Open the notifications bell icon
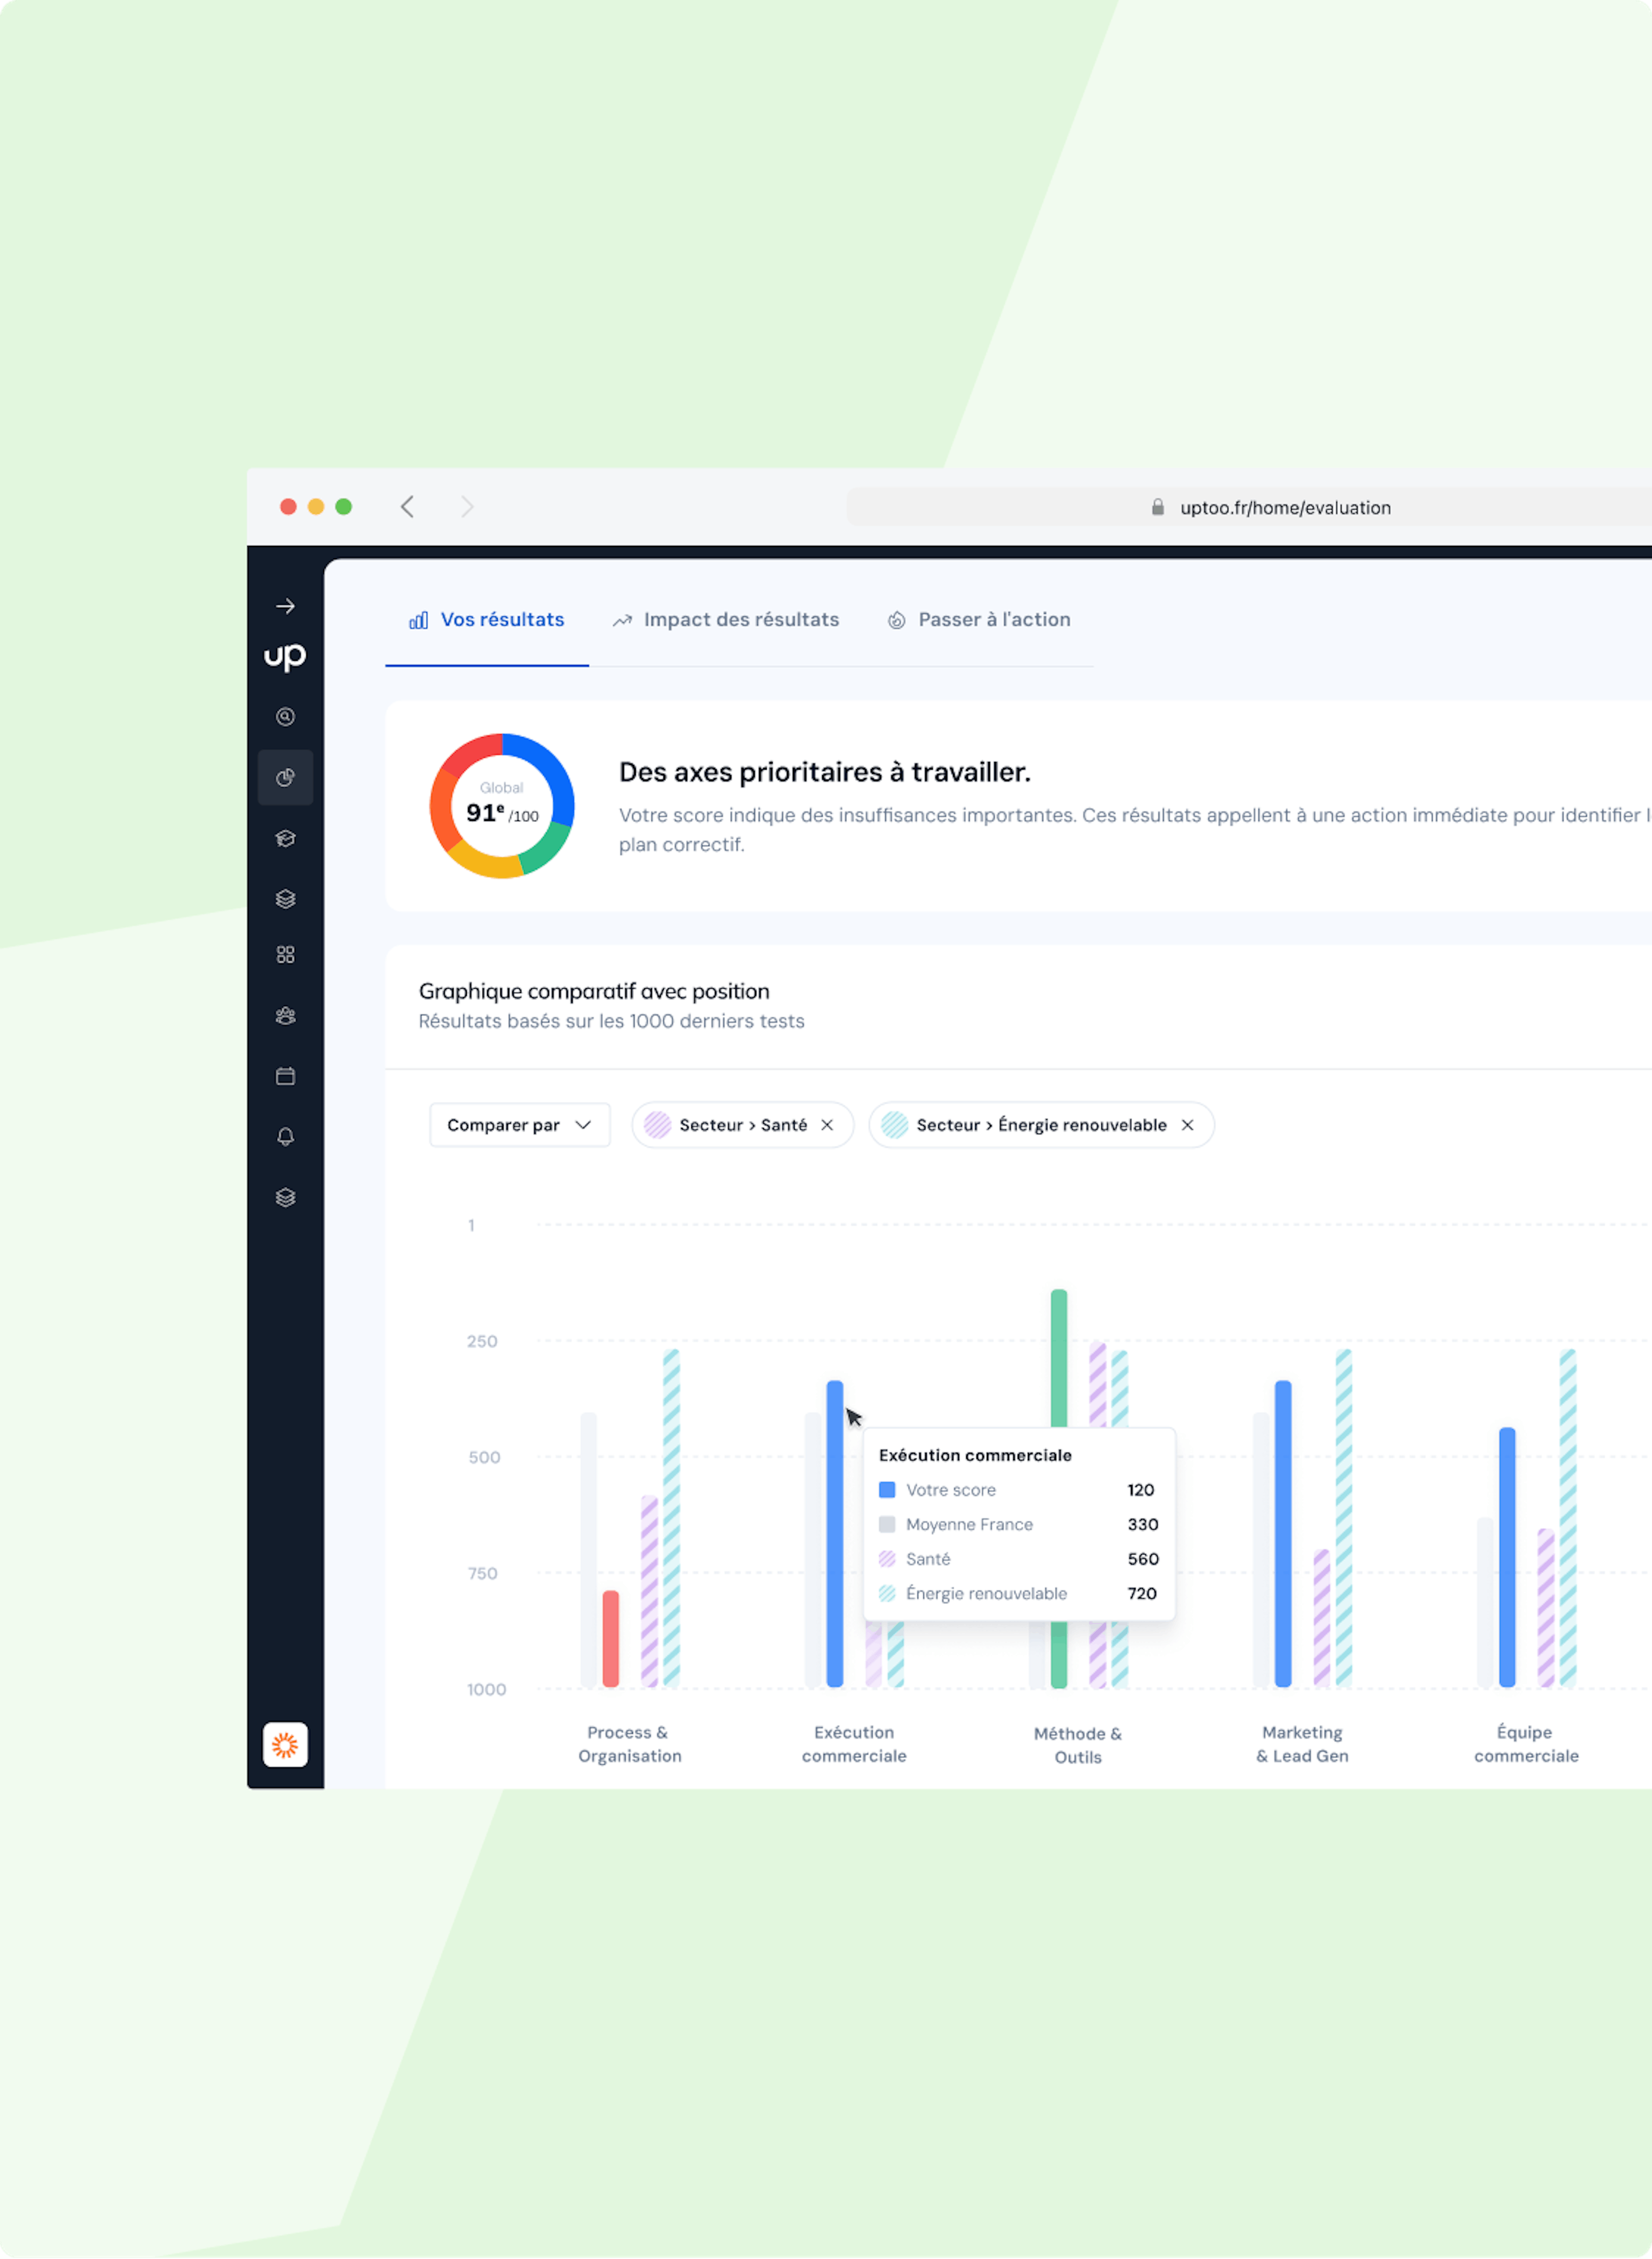1652x2259 pixels. (x=285, y=1137)
